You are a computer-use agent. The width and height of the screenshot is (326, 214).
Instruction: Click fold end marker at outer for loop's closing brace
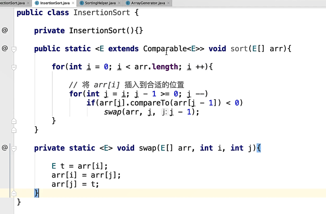click(x=14, y=121)
